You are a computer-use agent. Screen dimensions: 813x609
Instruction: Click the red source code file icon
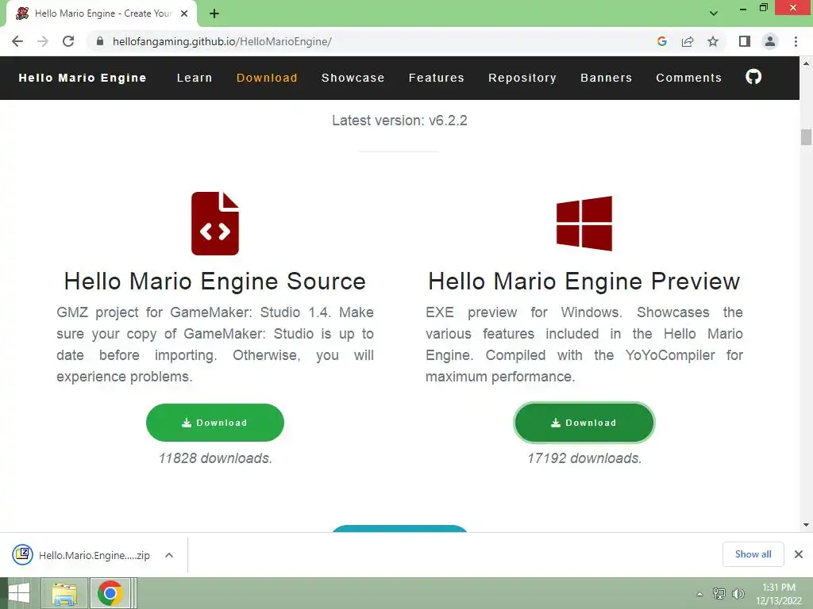215,223
